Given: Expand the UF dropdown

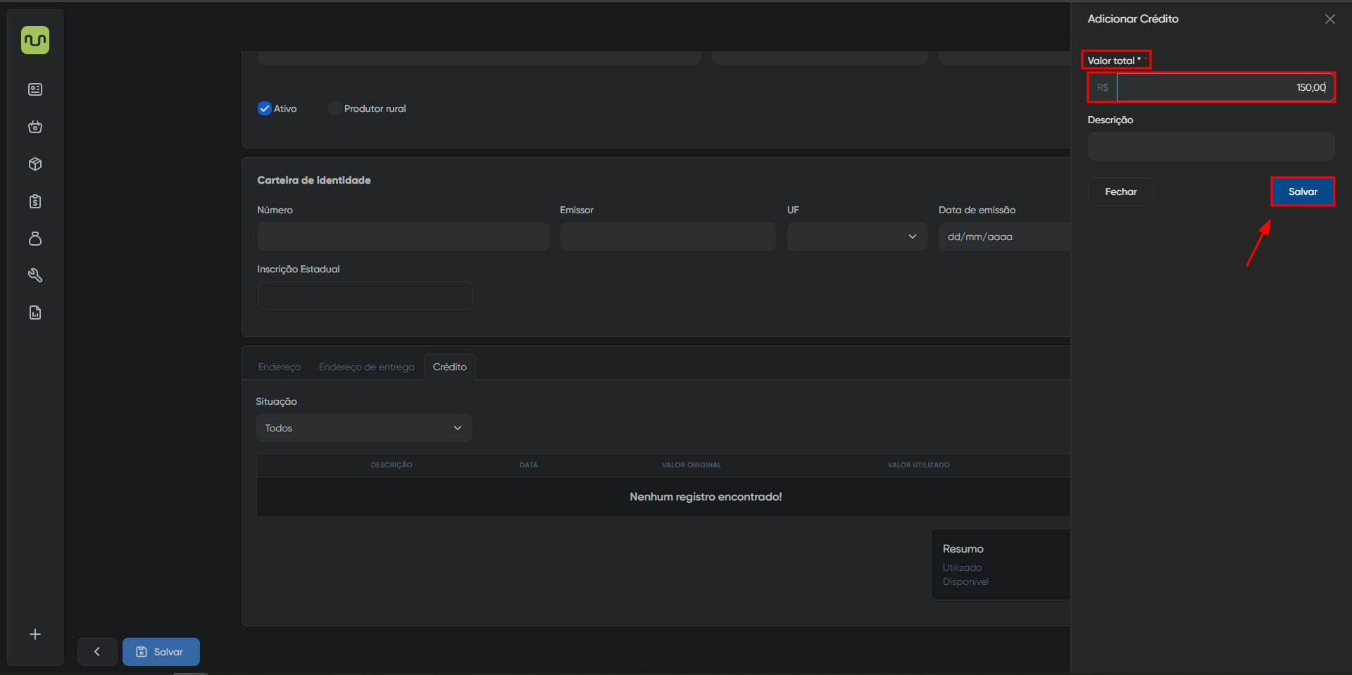Looking at the screenshot, I should (856, 236).
